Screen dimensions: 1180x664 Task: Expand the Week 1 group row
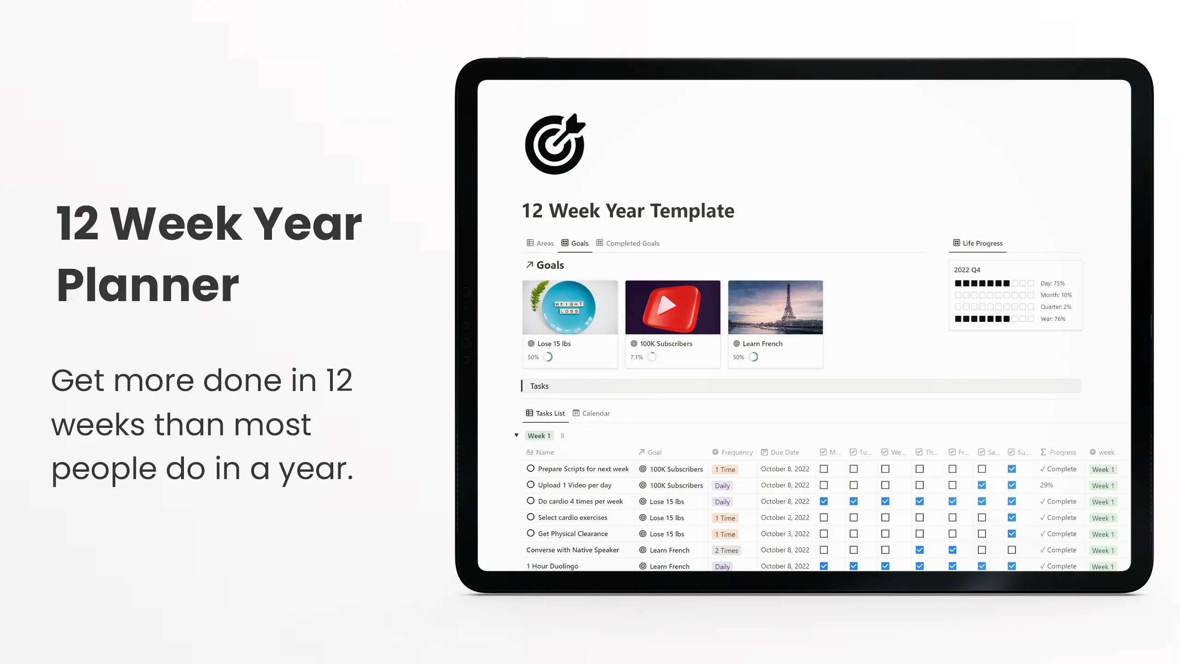click(515, 435)
